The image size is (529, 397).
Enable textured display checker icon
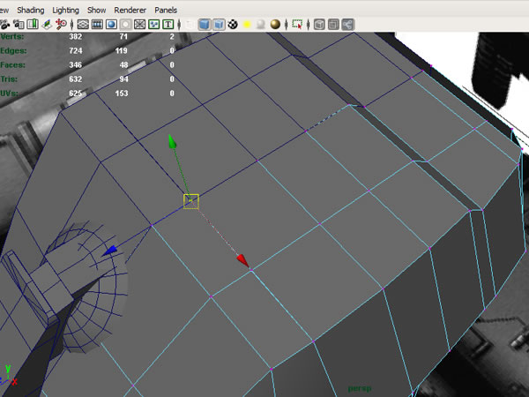pos(234,25)
